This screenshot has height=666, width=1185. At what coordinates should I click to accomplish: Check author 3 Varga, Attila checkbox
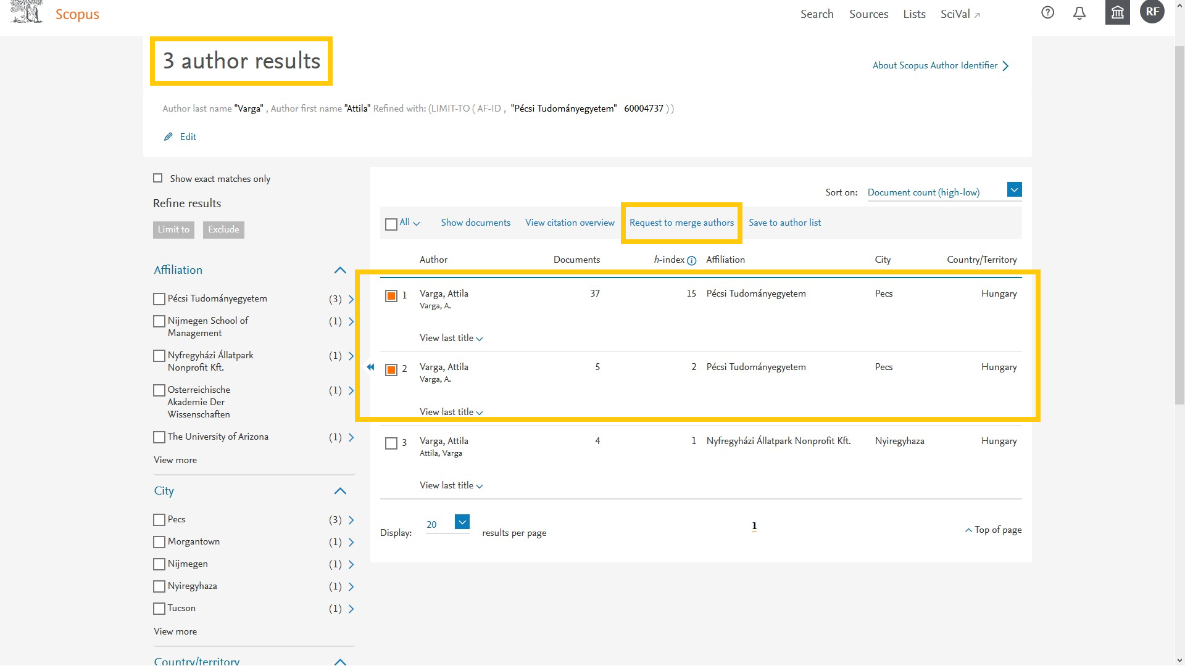click(391, 443)
